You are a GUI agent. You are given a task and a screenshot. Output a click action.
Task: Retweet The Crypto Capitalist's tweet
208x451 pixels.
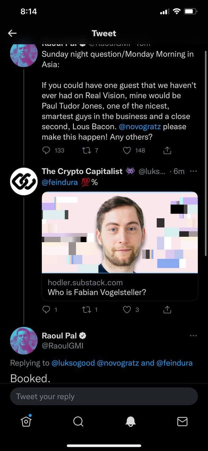click(x=86, y=309)
